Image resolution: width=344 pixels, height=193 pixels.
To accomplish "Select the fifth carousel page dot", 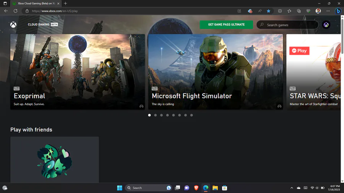I will (x=174, y=115).
